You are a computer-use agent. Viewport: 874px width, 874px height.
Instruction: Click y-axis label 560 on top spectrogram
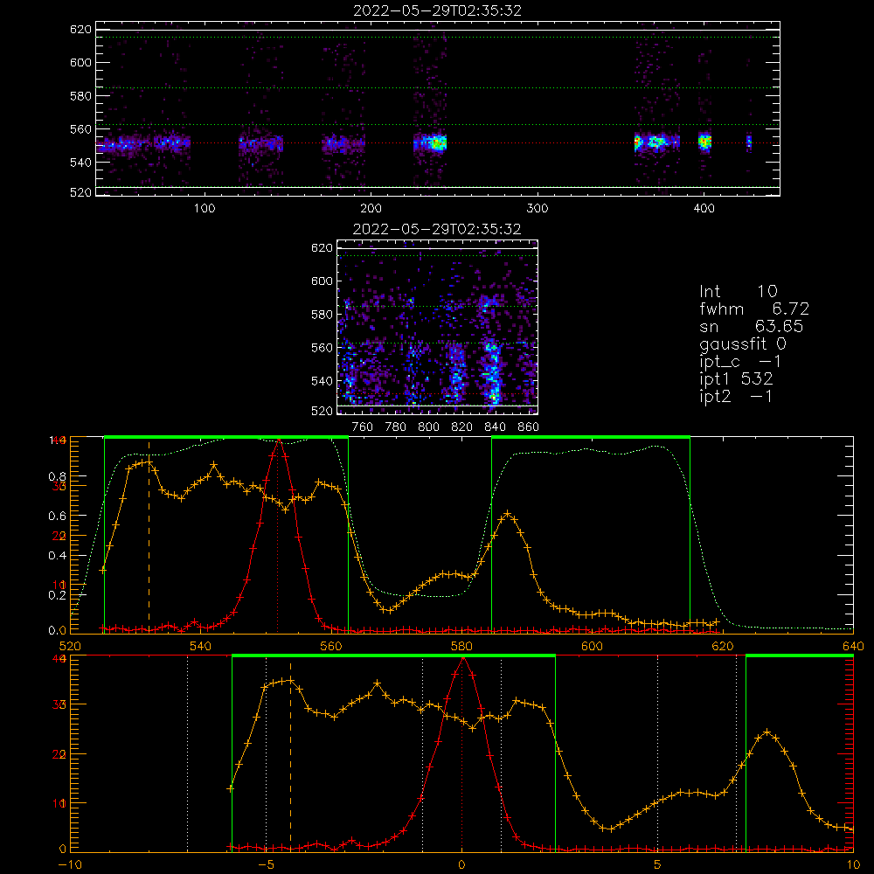[80, 128]
